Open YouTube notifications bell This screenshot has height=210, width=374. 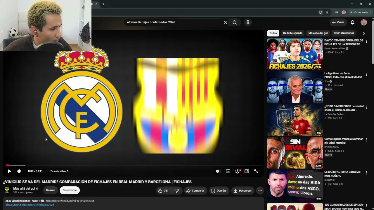pyautogui.click(x=353, y=22)
